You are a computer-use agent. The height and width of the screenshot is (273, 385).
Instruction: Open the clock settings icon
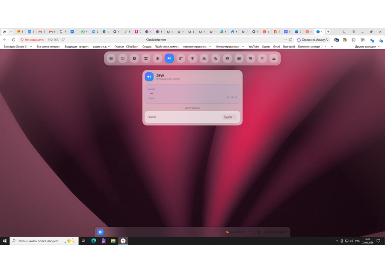tap(134, 59)
